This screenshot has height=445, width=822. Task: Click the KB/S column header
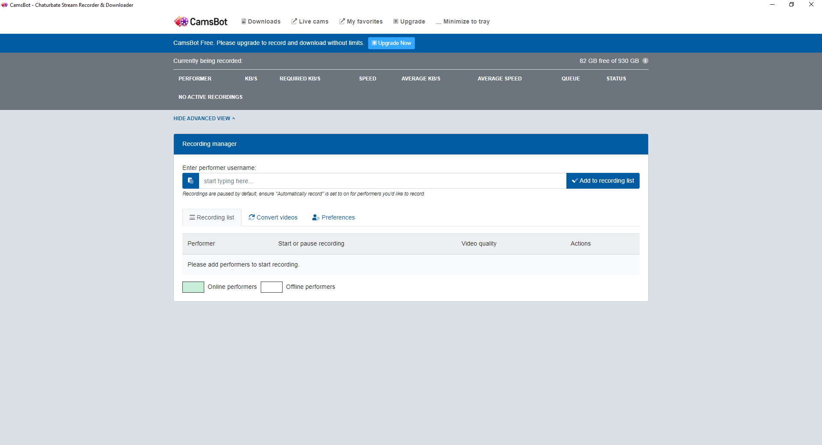(251, 79)
